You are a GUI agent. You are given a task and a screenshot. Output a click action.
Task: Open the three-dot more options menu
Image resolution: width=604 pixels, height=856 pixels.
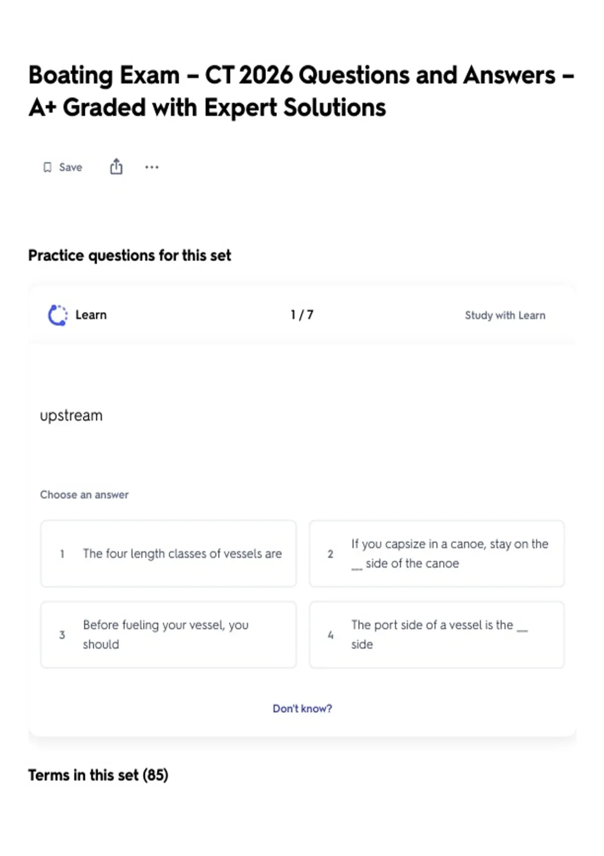pyautogui.click(x=152, y=167)
